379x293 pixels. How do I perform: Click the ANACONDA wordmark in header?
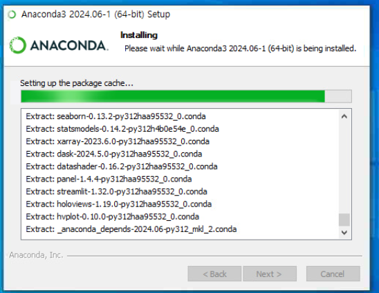69,46
